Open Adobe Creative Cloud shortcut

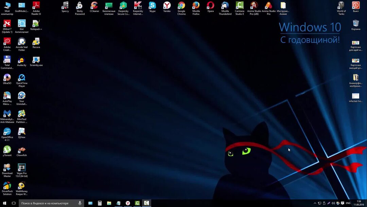7,44
